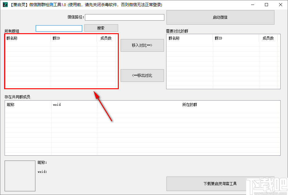Click the xiazaiba watermark logo
The width and height of the screenshot is (288, 195).
click(266, 185)
